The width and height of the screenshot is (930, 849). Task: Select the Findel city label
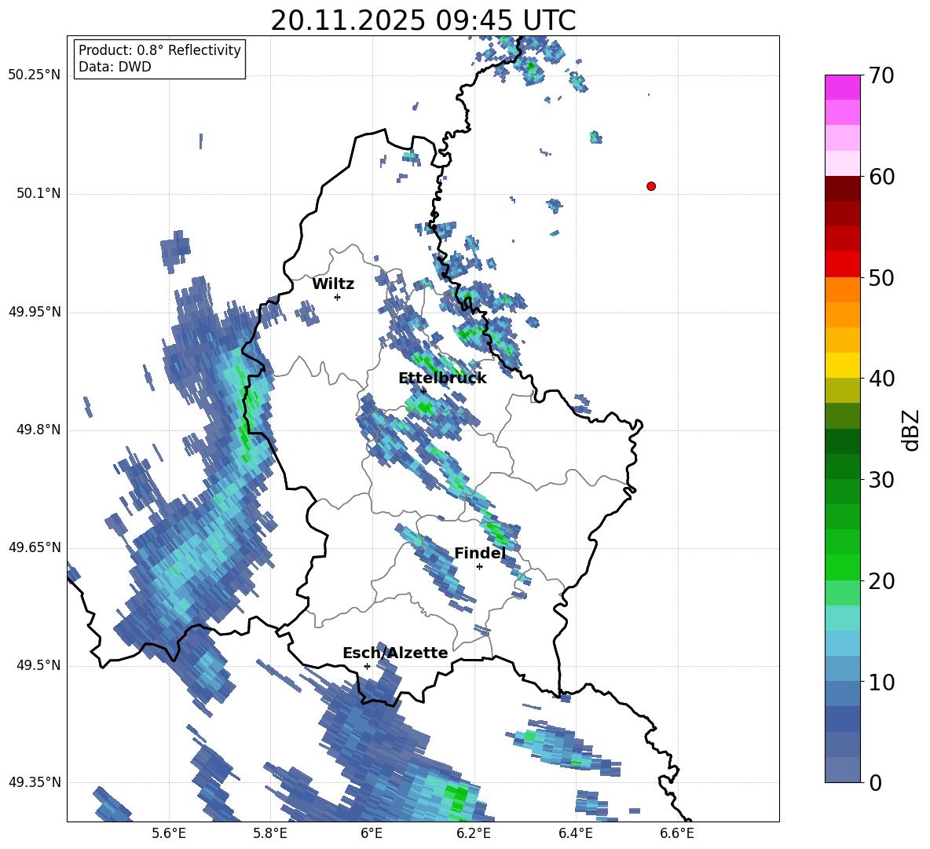pos(480,553)
